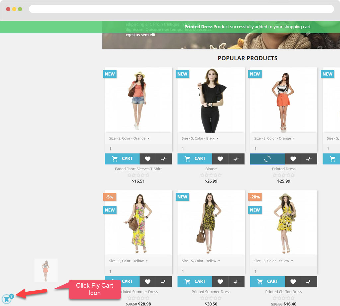The width and height of the screenshot is (340, 306).
Task: Open Printed Chiffon Dress name link
Action: [x=284, y=292]
